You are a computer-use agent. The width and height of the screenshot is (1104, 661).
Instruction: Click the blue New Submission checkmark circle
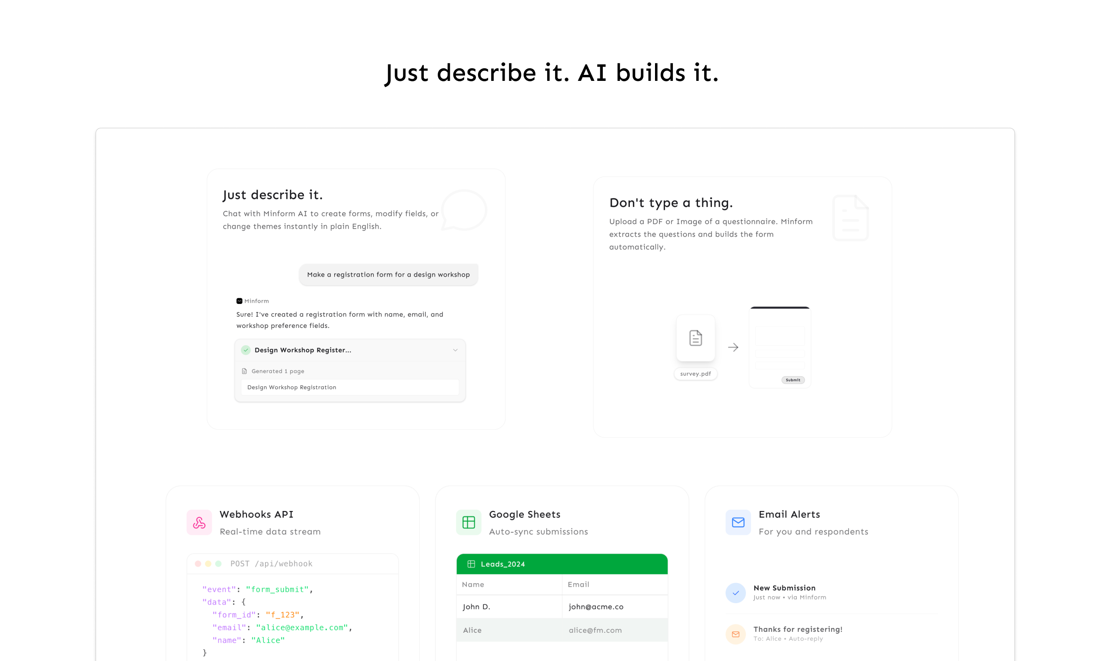point(735,593)
